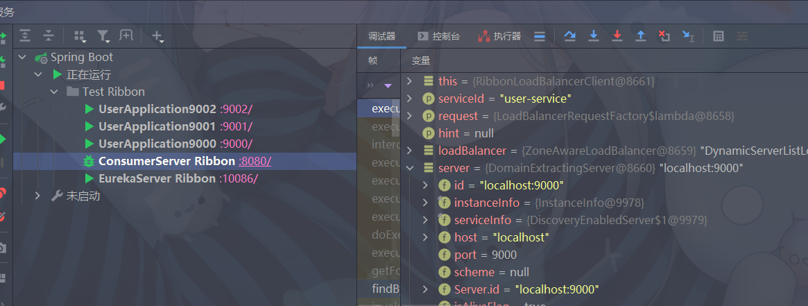
Task: Select the 变量 panel header
Action: click(x=421, y=60)
